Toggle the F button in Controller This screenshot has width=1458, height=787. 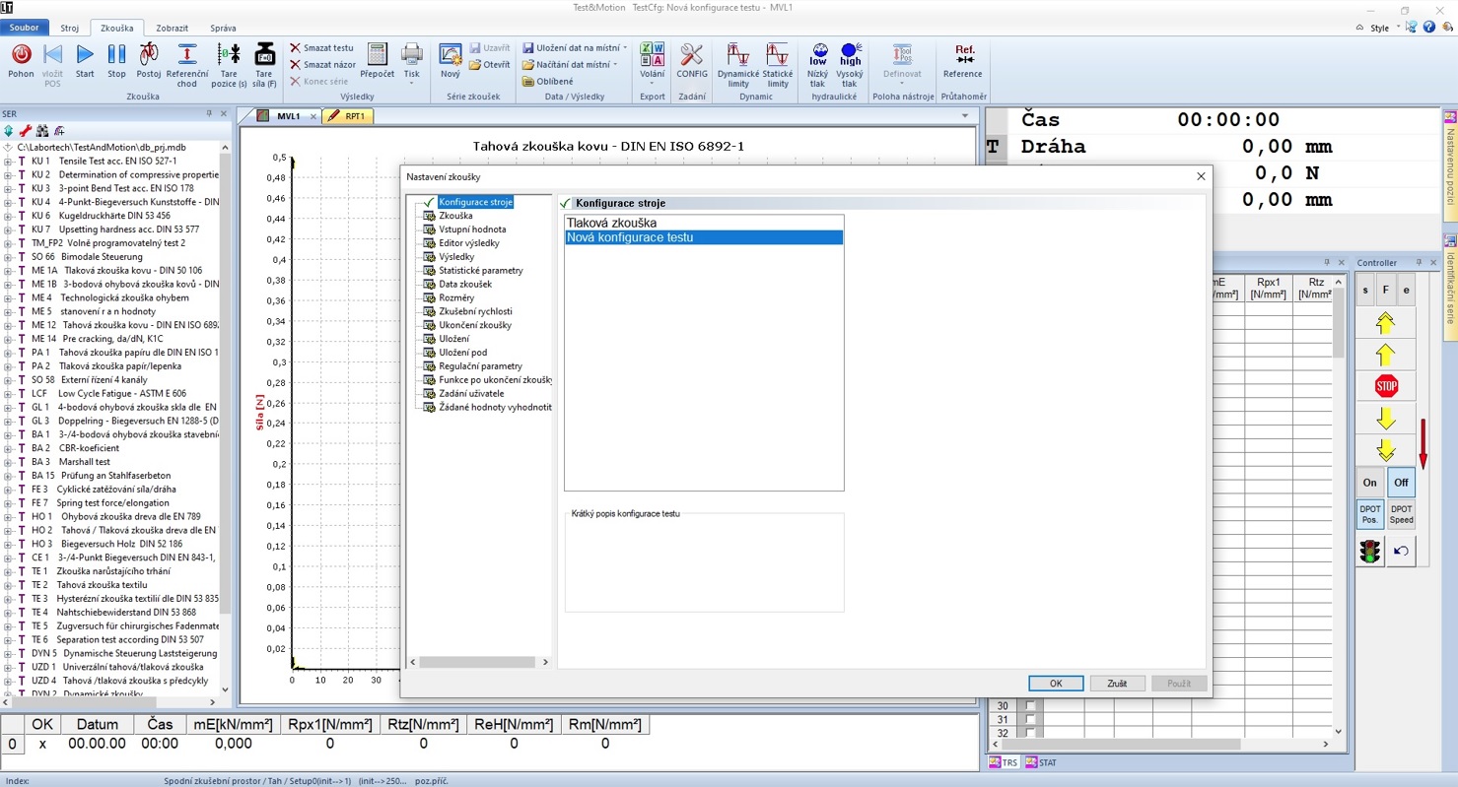point(1385,290)
